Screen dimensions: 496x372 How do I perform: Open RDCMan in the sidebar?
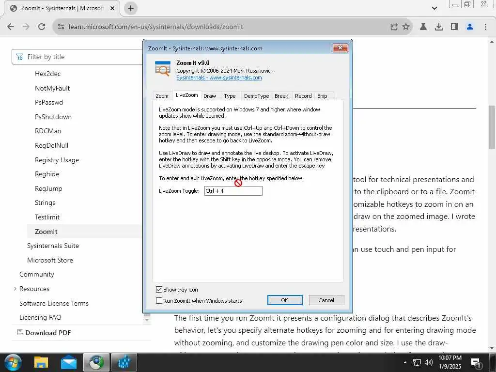pos(48,131)
